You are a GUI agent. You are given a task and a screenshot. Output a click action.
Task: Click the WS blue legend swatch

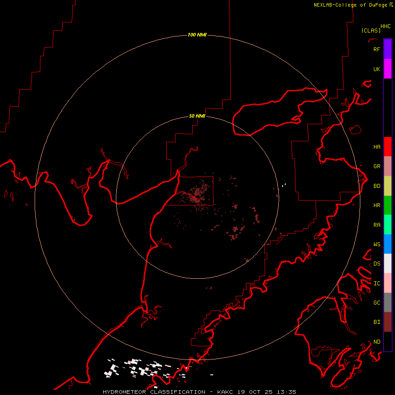coord(388,244)
